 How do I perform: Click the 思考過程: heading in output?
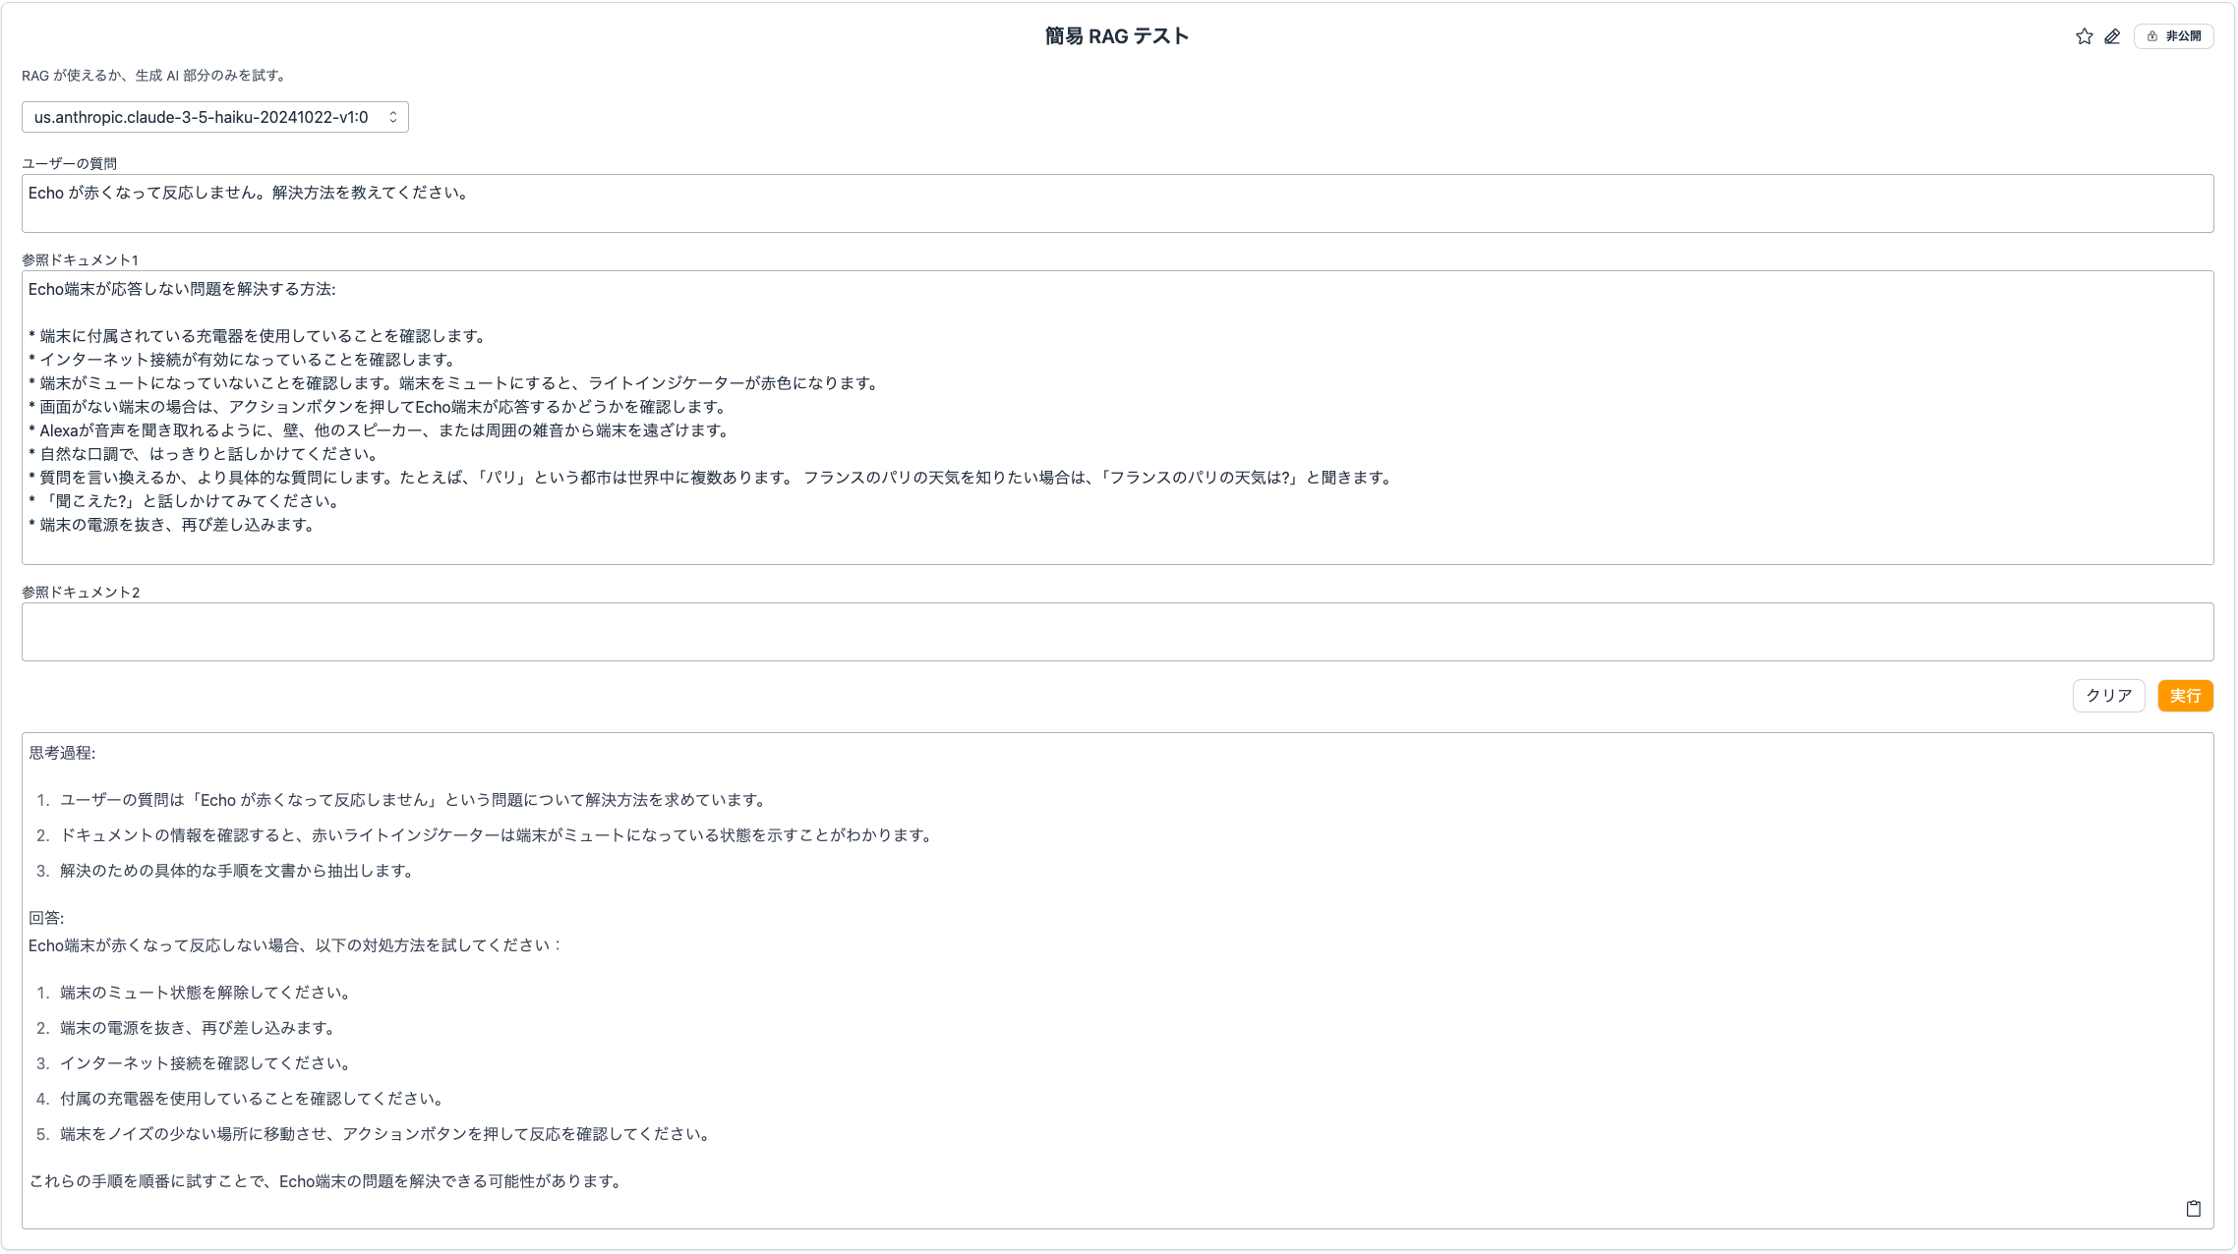(x=62, y=753)
